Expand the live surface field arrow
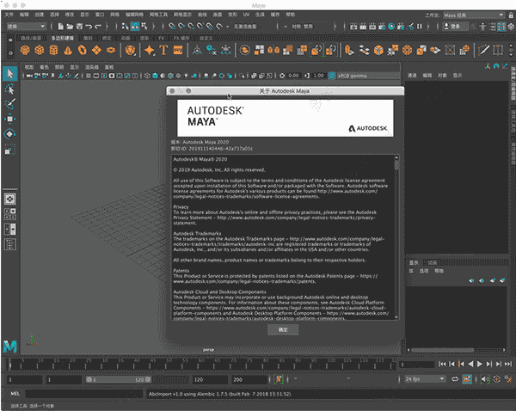 [227, 27]
